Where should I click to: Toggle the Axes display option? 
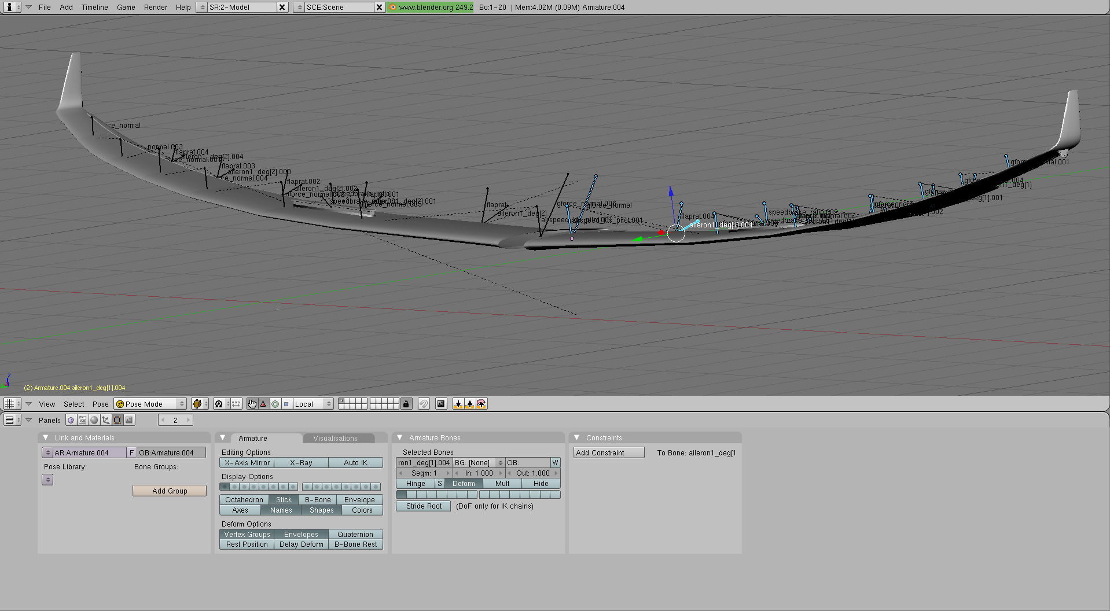click(240, 510)
